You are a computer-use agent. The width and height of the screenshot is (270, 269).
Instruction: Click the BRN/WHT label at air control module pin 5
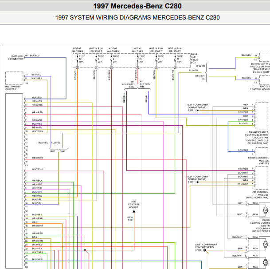tap(243, 184)
